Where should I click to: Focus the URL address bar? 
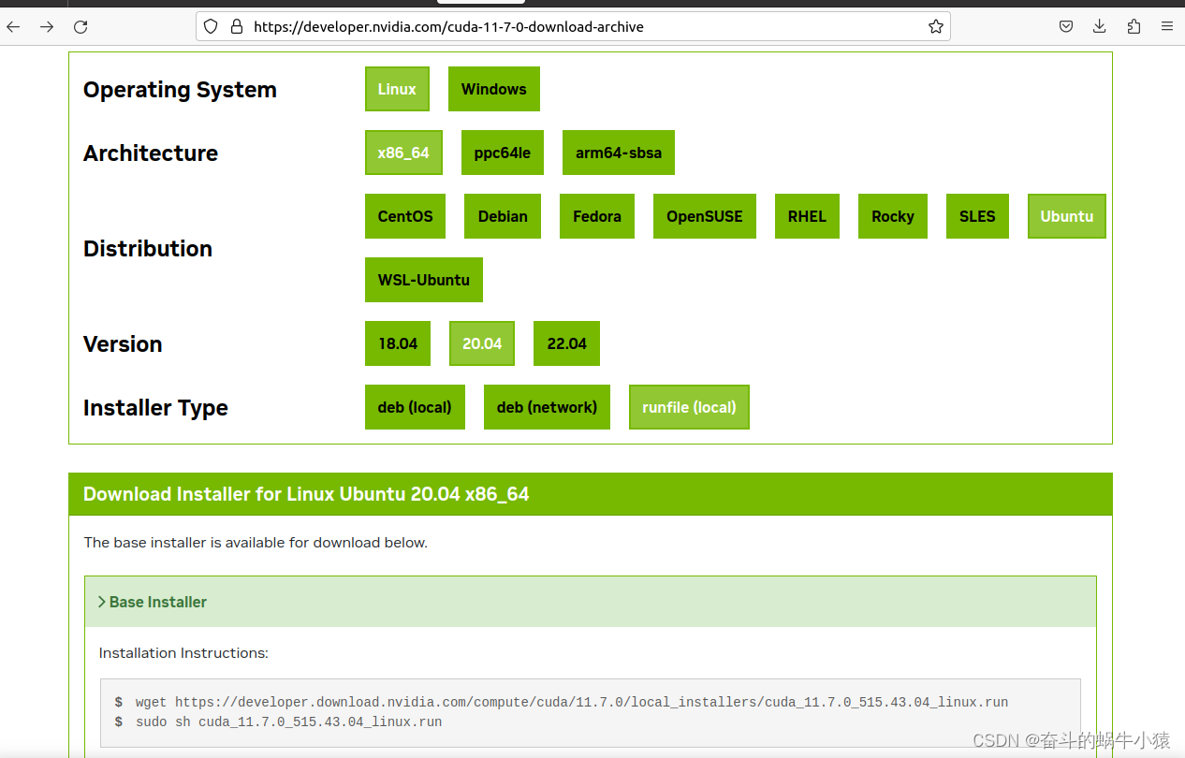click(573, 27)
